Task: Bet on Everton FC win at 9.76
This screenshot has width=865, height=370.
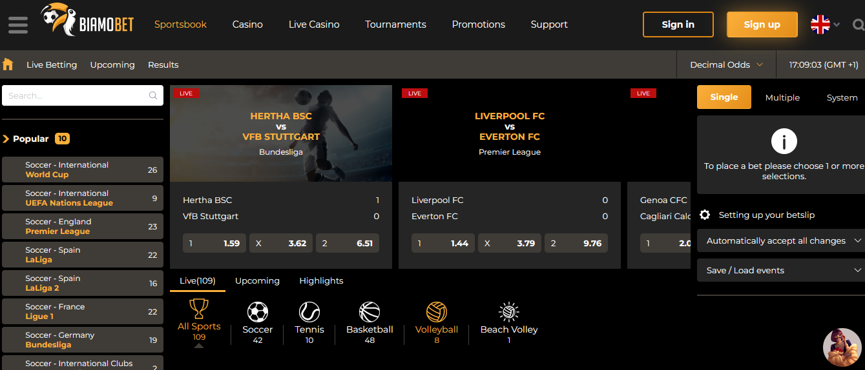Action: click(x=576, y=243)
